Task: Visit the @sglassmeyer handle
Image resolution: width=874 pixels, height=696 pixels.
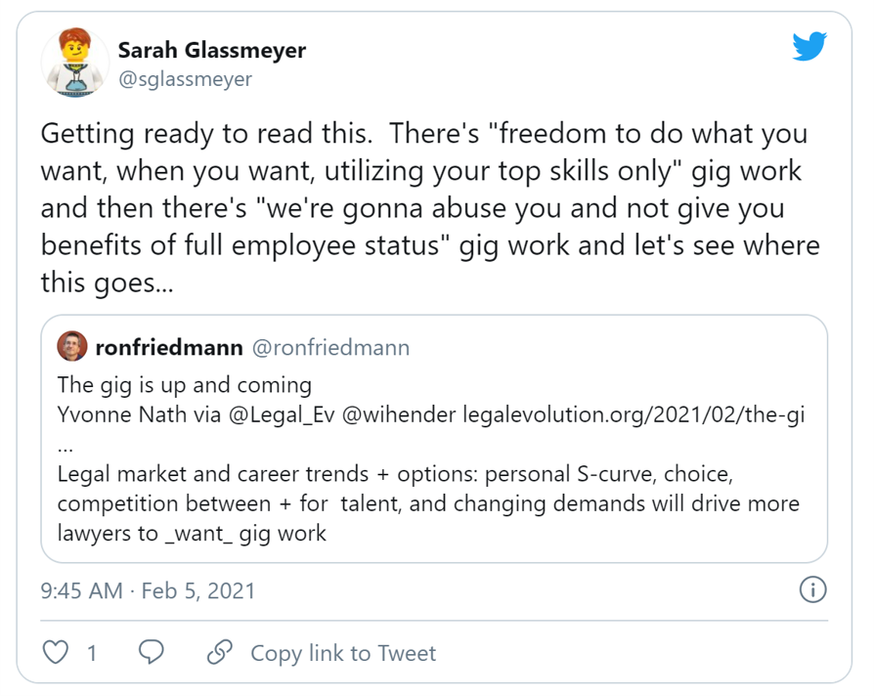Action: click(x=185, y=79)
